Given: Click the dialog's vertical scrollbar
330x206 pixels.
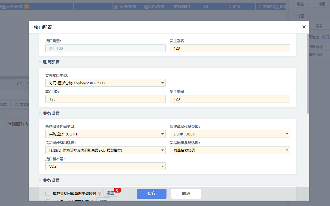Looking at the screenshot, I should tap(308, 73).
